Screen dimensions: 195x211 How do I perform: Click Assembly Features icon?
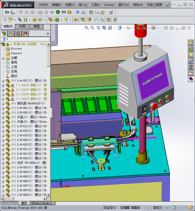point(57,20)
